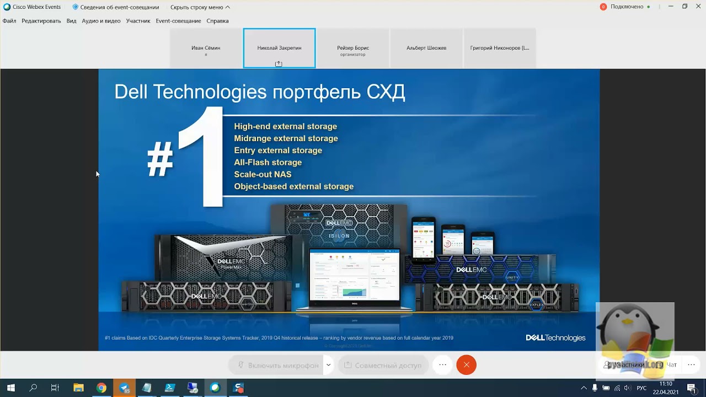The height and width of the screenshot is (397, 706).
Task: Open the Справка menu
Action: point(217,21)
